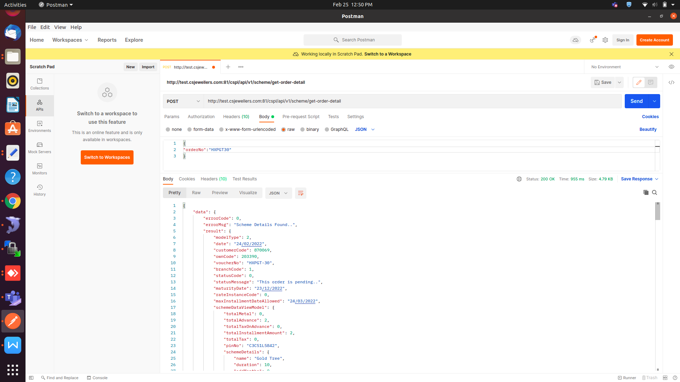Screen dimensions: 680x382
Task: Expand the Save button options arrow
Action: [x=619, y=82]
